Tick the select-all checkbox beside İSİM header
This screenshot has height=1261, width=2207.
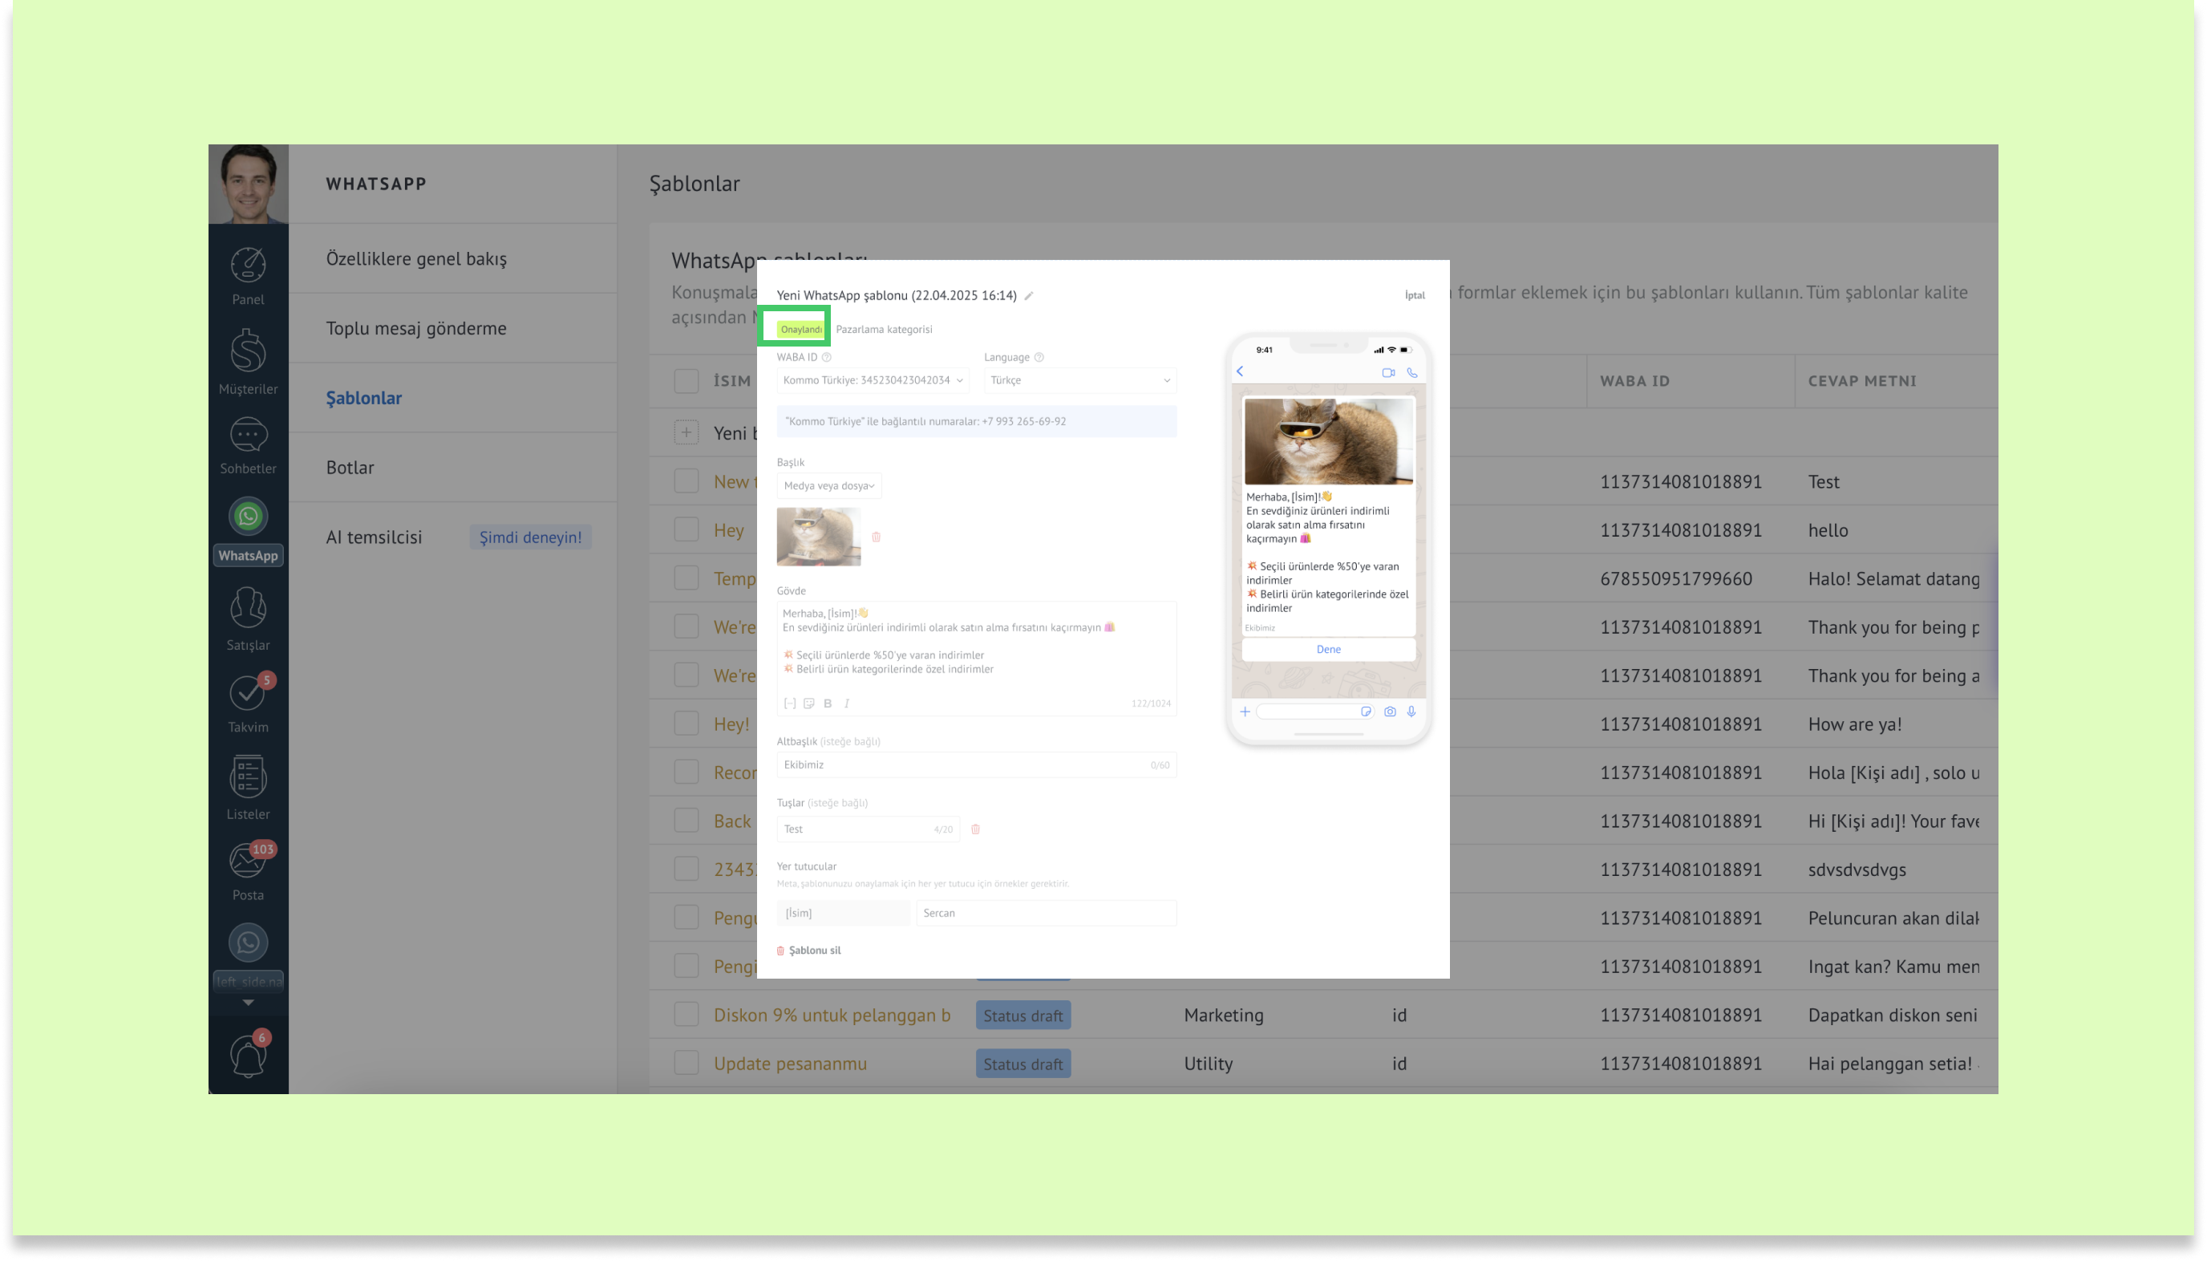[x=686, y=381]
